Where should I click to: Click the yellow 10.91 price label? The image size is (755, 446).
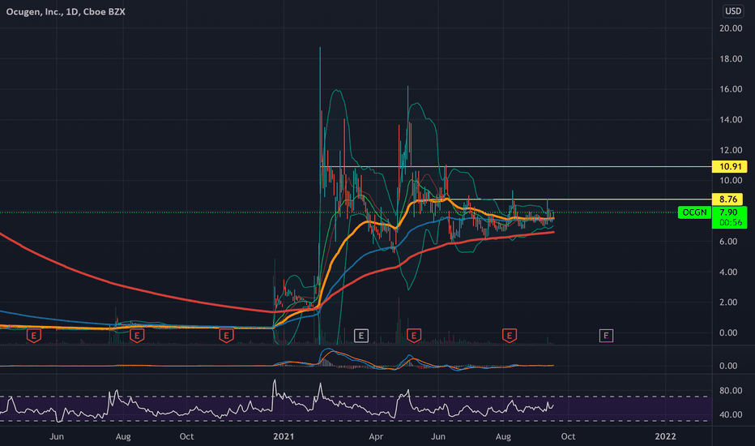tap(729, 167)
